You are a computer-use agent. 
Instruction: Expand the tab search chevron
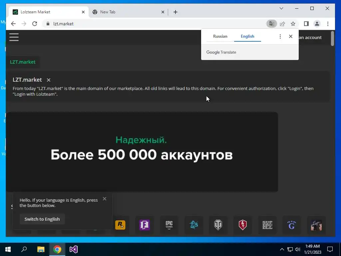[x=281, y=8]
